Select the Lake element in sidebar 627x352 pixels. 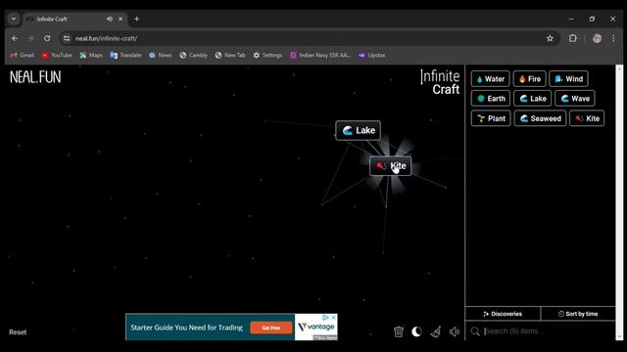533,99
